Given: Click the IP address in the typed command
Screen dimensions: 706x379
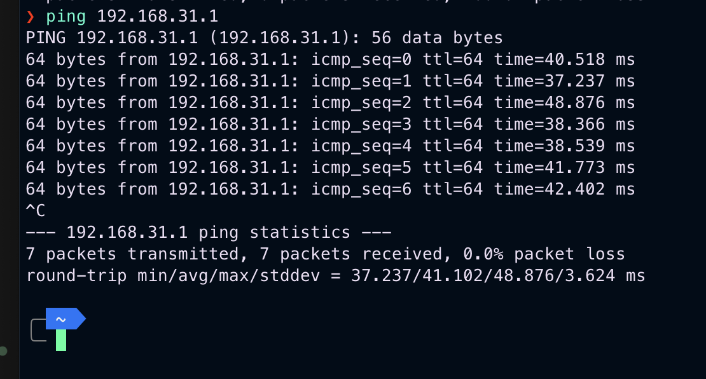Looking at the screenshot, I should pyautogui.click(x=158, y=16).
